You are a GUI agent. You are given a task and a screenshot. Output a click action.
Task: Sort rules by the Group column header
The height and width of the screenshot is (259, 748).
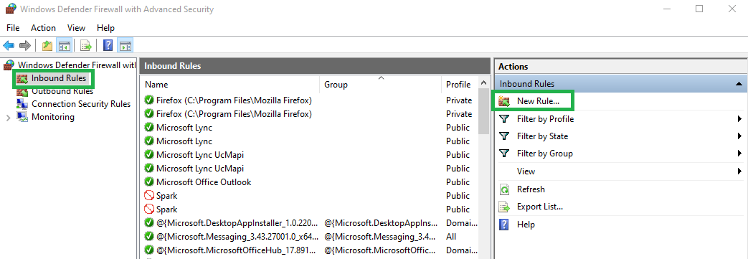(380, 85)
